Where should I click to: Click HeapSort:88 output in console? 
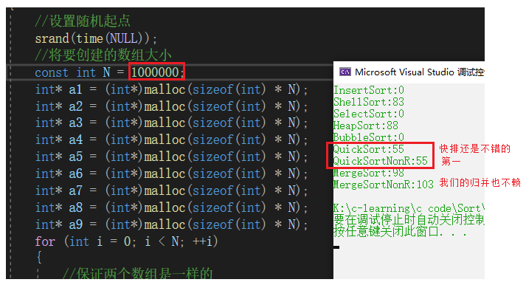(x=366, y=126)
